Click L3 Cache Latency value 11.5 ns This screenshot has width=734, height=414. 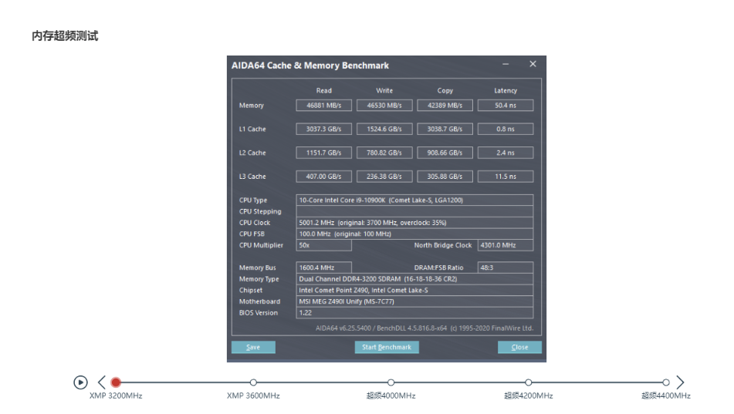(506, 177)
